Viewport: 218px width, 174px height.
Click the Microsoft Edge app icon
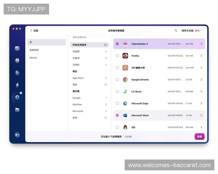[x=125, y=104]
